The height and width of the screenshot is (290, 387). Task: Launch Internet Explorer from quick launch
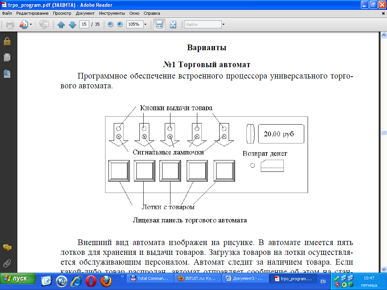click(76, 281)
